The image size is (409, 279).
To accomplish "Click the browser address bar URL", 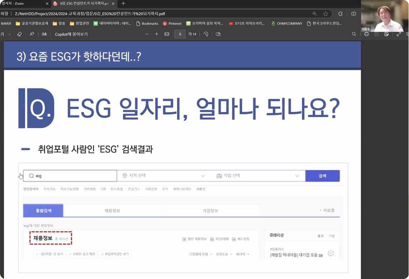I will (90, 14).
